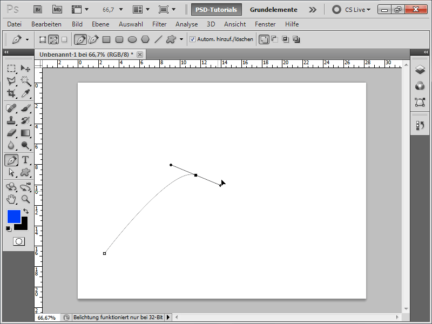Expand more workspaces chevron

pyautogui.click(x=313, y=10)
